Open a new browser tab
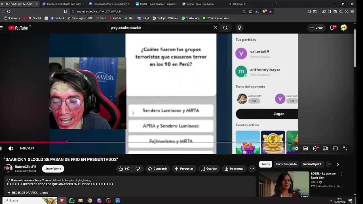The width and height of the screenshot is (363, 204). (276, 4)
